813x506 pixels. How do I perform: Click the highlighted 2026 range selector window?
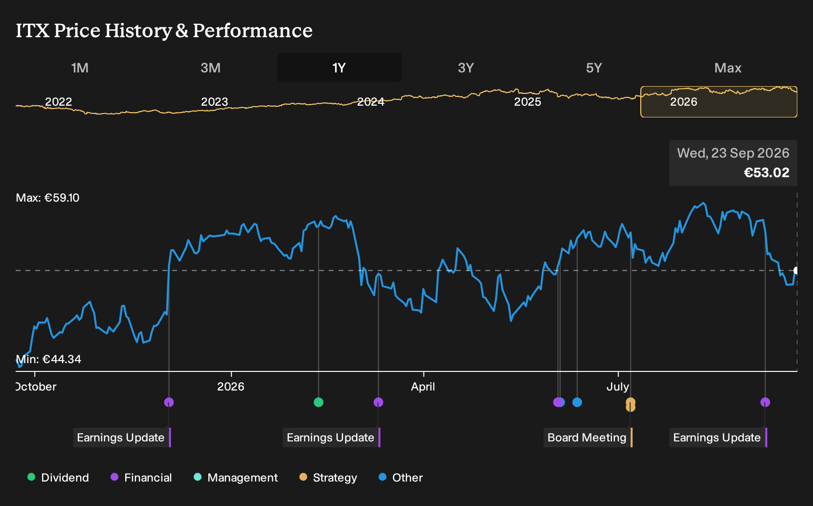coord(719,102)
